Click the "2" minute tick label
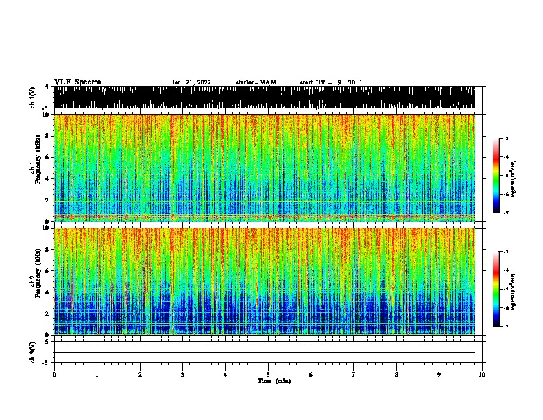The image size is (543, 420). coord(140,375)
